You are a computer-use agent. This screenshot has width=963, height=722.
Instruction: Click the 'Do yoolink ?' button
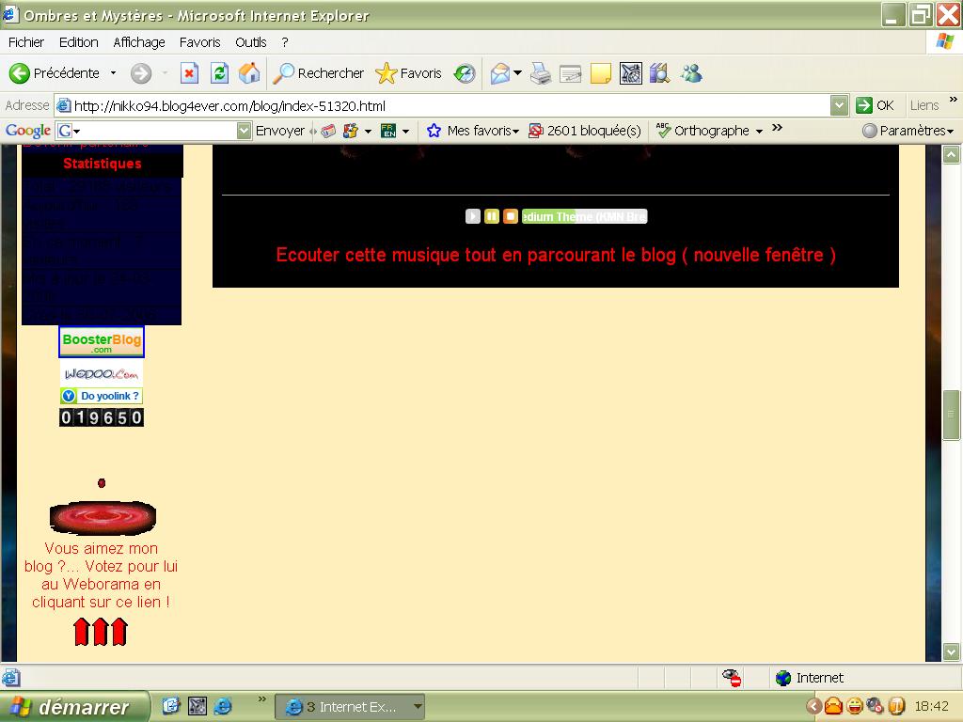[x=102, y=396]
